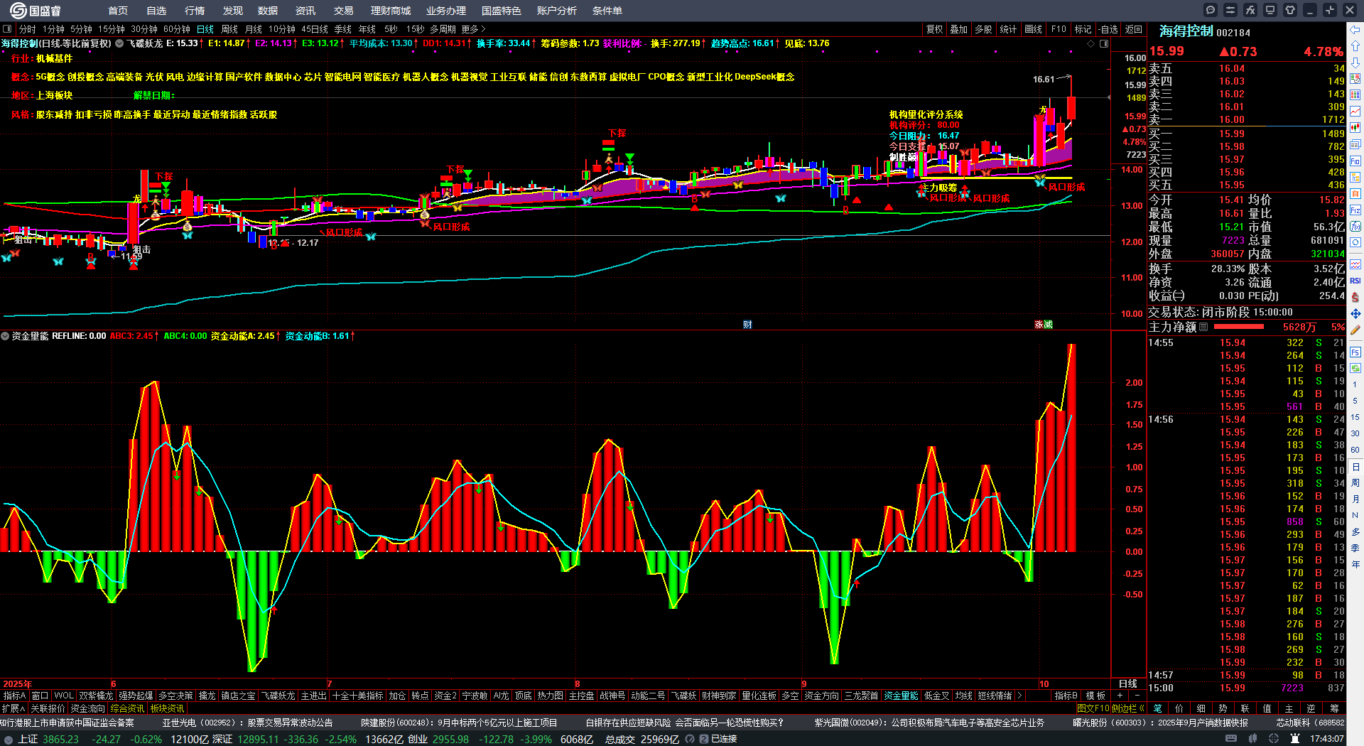
Task: Open the 行情 menu
Action: tap(195, 11)
